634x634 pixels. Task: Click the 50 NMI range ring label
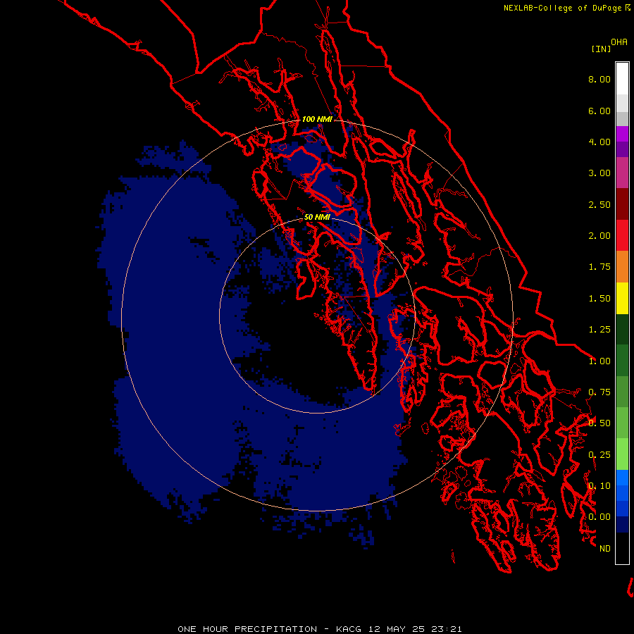pos(317,217)
